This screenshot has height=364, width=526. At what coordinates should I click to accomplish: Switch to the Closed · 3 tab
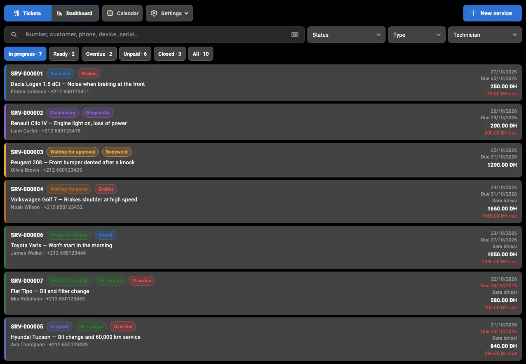pos(169,54)
